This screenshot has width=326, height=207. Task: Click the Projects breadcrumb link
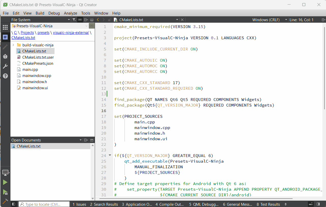[x=27, y=33]
